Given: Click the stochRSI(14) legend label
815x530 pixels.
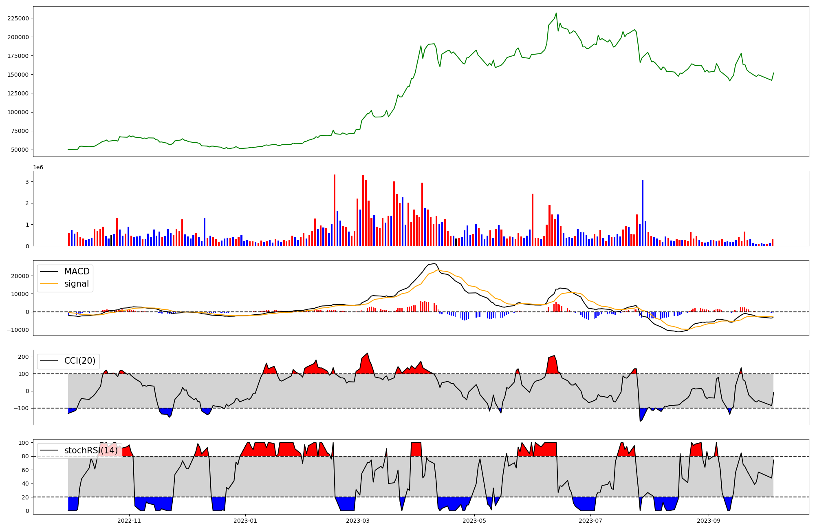Looking at the screenshot, I should (91, 450).
